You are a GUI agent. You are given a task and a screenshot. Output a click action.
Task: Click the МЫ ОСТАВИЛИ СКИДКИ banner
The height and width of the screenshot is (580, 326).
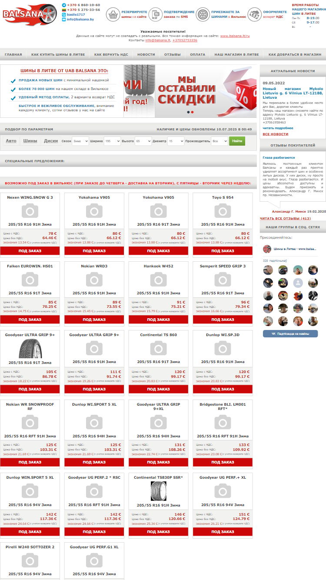coord(206,91)
